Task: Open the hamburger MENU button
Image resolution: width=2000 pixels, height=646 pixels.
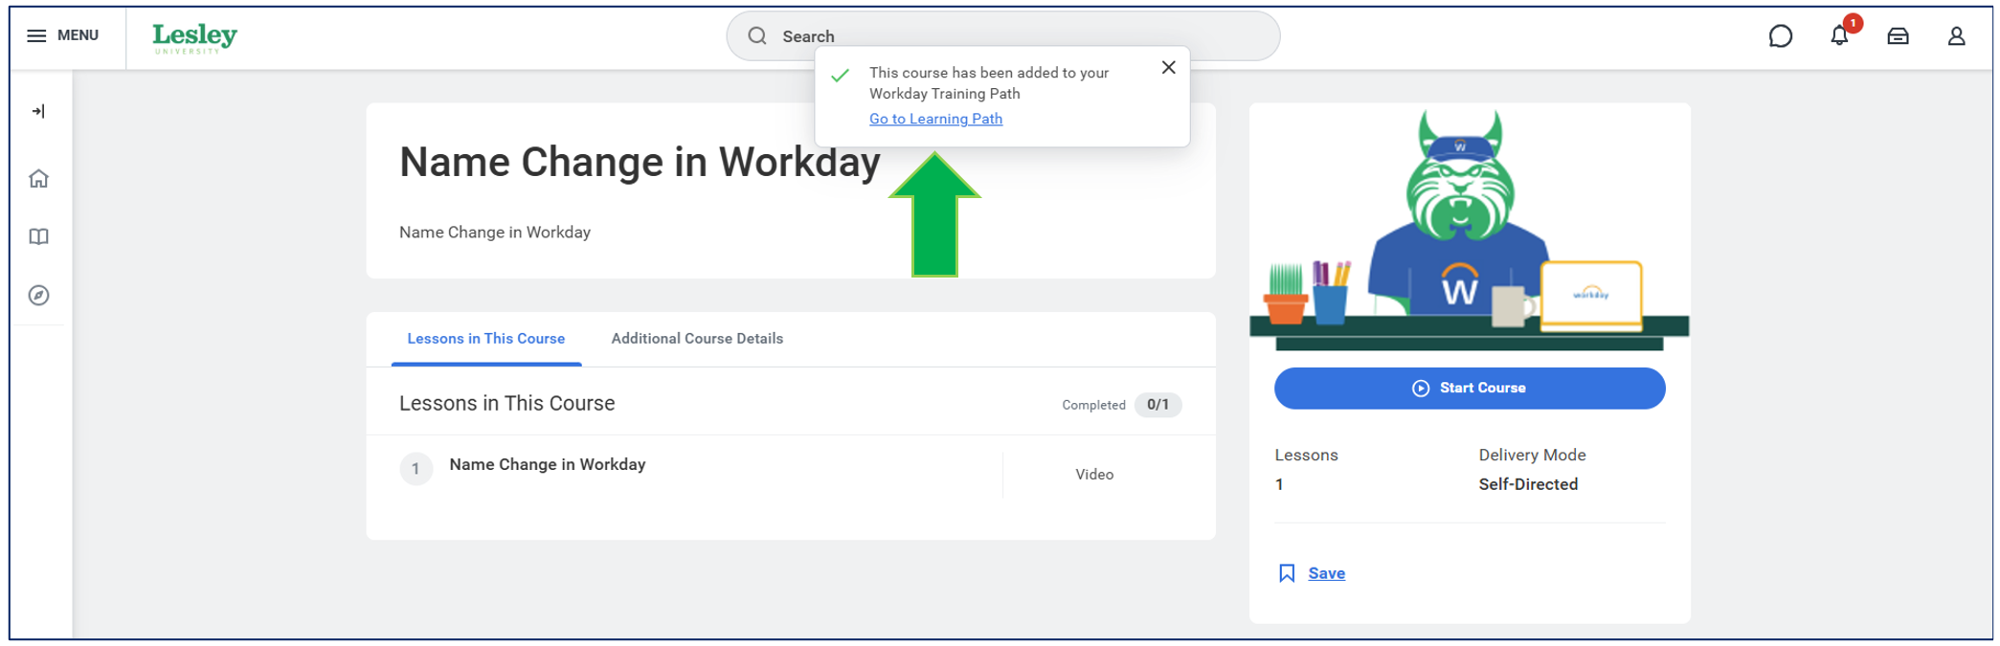Action: [x=62, y=35]
